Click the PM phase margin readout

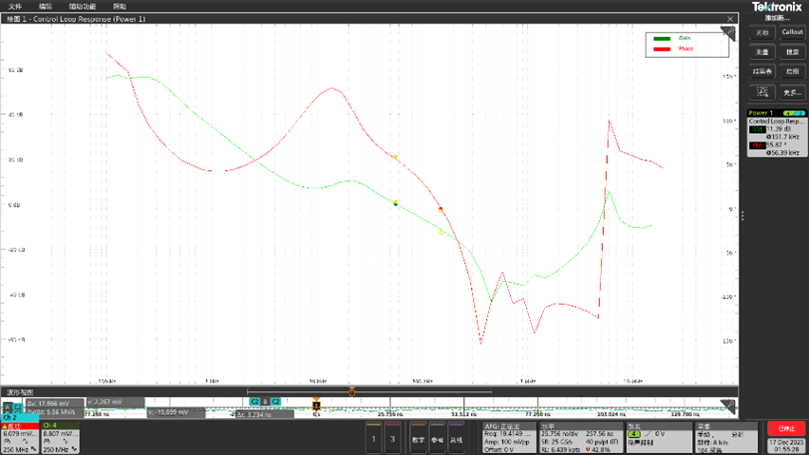(777, 149)
